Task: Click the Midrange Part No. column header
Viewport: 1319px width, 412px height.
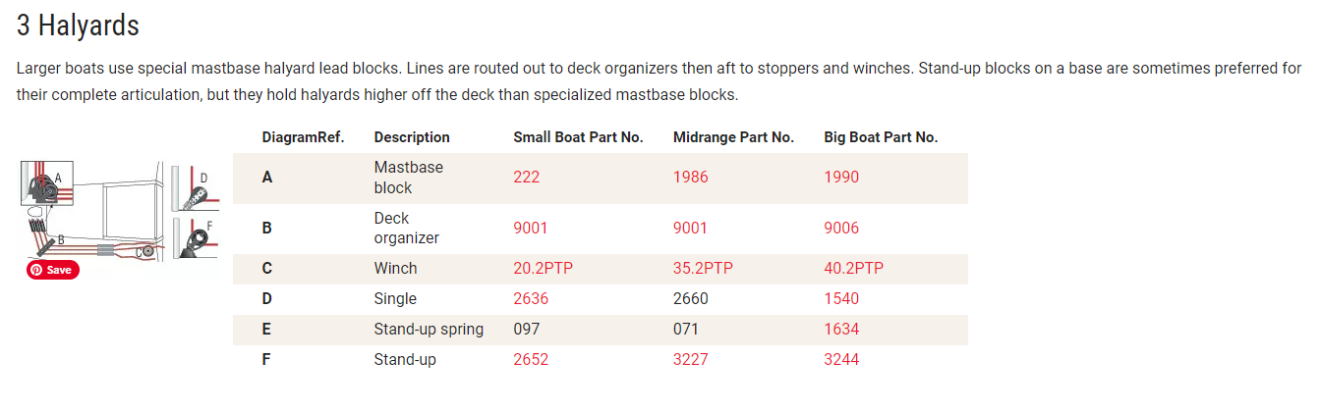Action: click(x=733, y=137)
